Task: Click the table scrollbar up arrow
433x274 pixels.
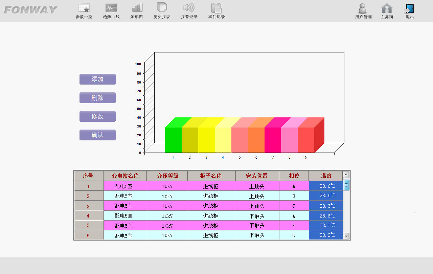Action: (x=346, y=175)
